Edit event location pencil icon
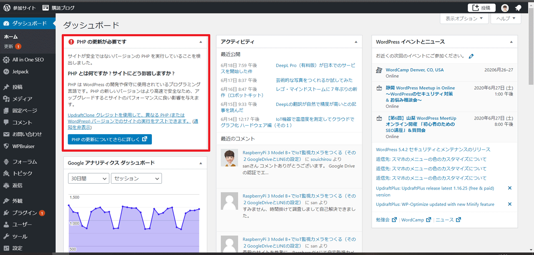This screenshot has height=255, width=534. tap(471, 56)
